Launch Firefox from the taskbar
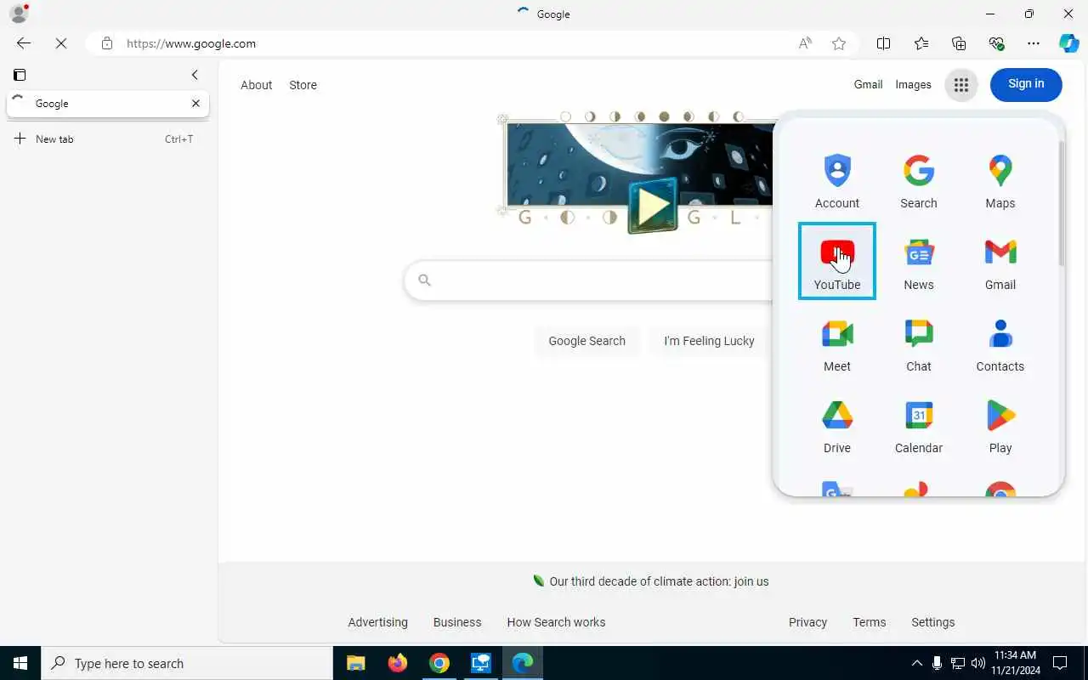Screen dimensions: 1088x680 tap(398, 663)
